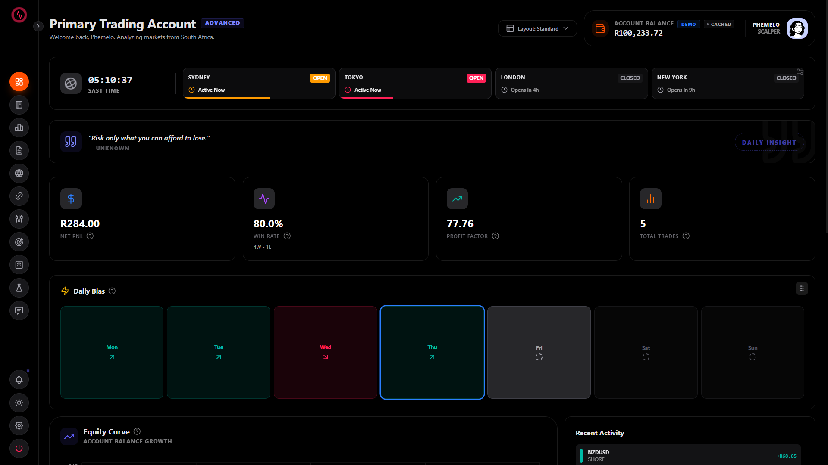Click the Daily Insight button

[x=769, y=143]
